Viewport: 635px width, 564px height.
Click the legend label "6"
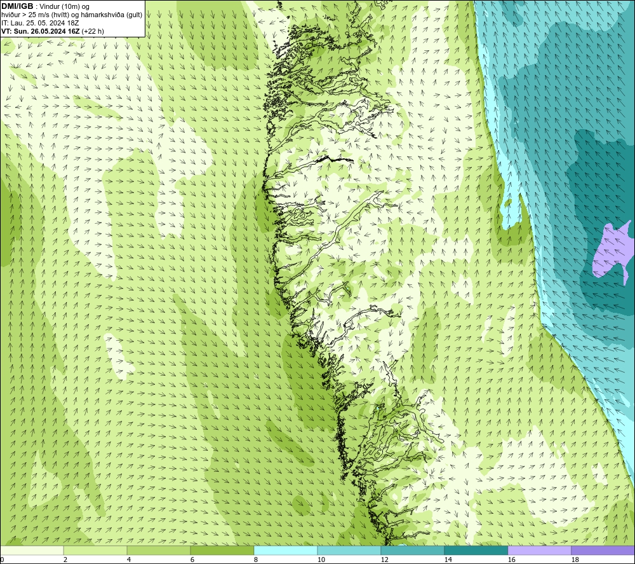point(192,560)
